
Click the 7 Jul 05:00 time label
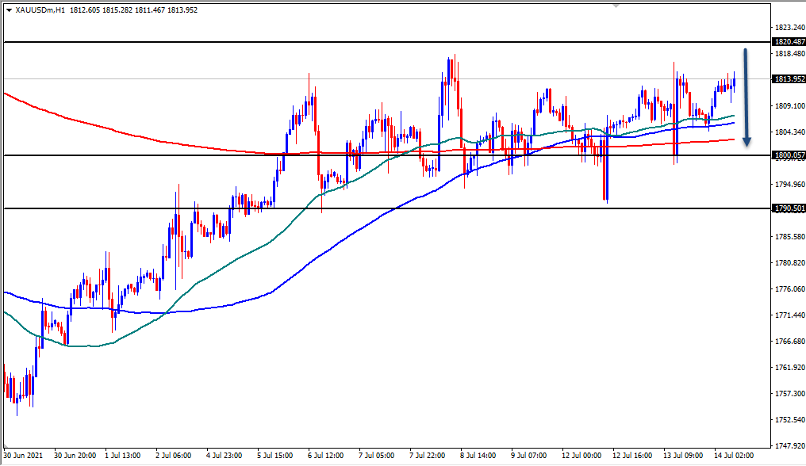(377, 456)
